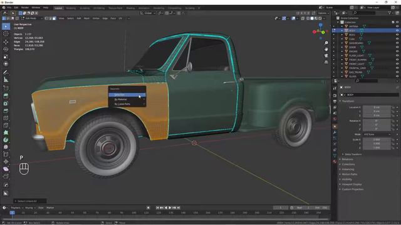Viewport: 401px width, 225px height.
Task: Expand the Instancing panel
Action: [x=348, y=169]
